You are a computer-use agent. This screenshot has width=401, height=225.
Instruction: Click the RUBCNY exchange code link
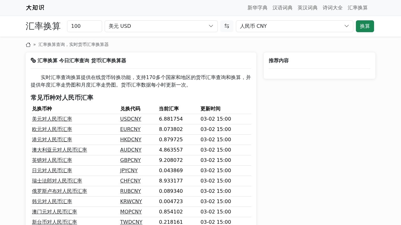[130, 191]
